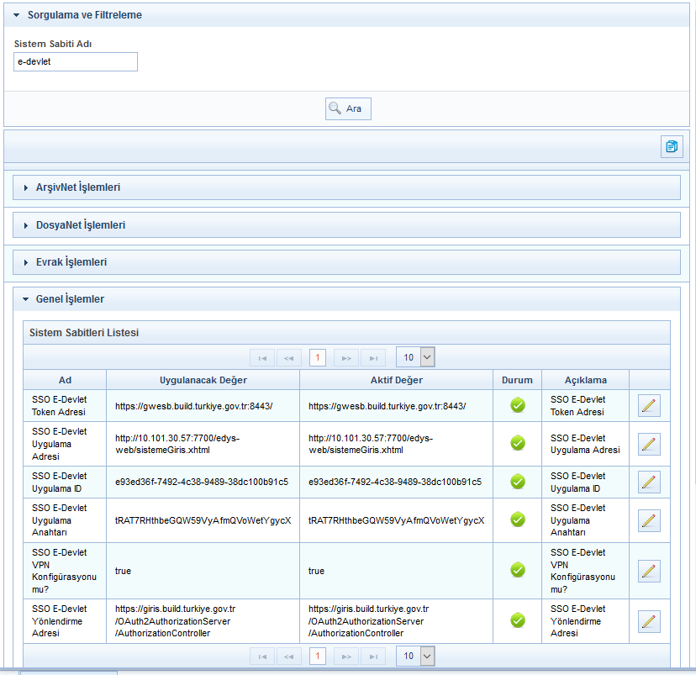
Task: Edit the SSO E-Devlet Uygulama Anahtarı row
Action: point(649,520)
